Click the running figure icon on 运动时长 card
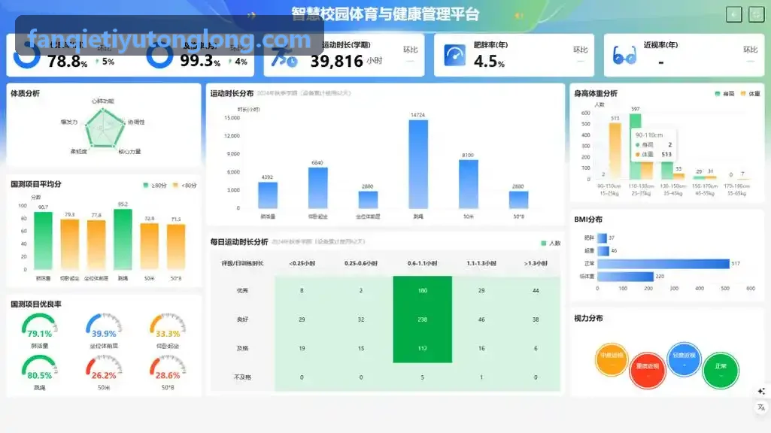The image size is (771, 433). [x=284, y=57]
